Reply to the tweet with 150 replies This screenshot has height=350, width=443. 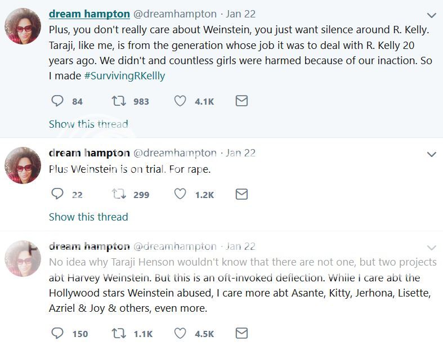[x=57, y=333]
